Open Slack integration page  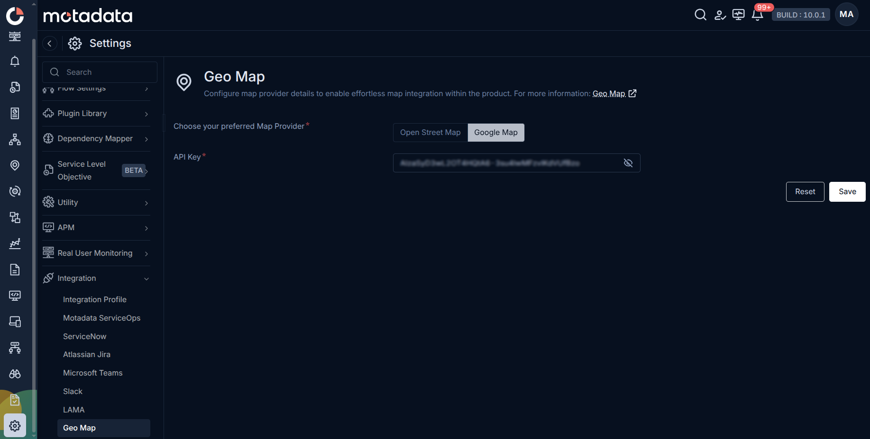tap(73, 391)
